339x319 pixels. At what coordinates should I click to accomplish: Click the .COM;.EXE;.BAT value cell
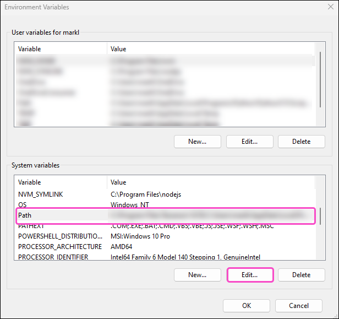tap(192, 226)
